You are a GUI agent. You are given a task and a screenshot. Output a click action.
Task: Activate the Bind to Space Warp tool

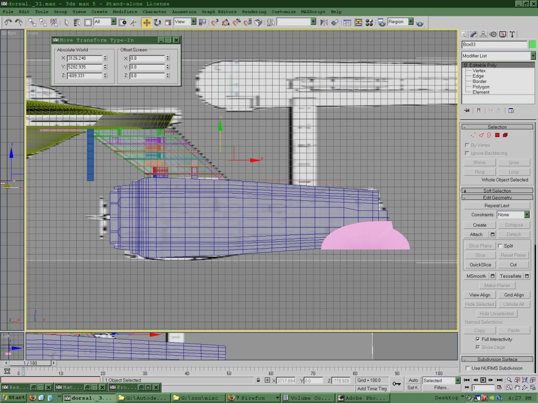pyautogui.click(x=54, y=23)
